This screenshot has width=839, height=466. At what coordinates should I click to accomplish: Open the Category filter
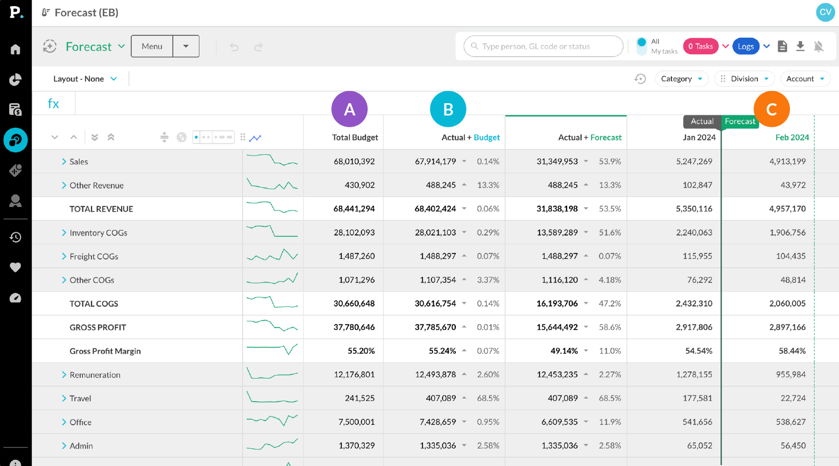point(682,79)
